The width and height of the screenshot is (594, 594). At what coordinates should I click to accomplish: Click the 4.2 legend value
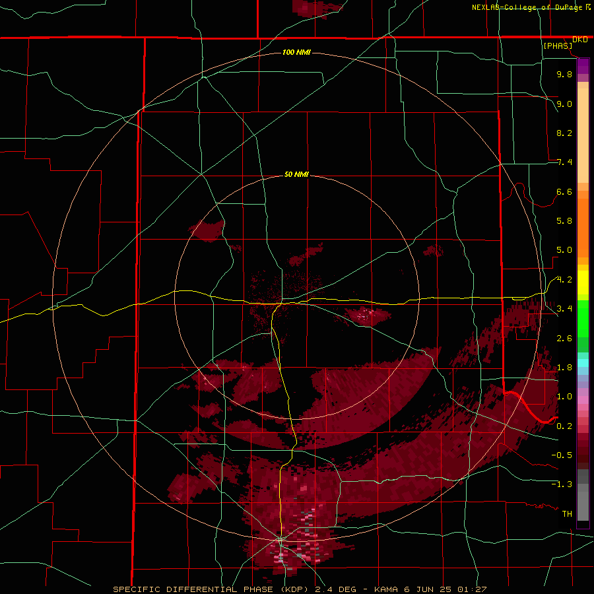(x=564, y=280)
